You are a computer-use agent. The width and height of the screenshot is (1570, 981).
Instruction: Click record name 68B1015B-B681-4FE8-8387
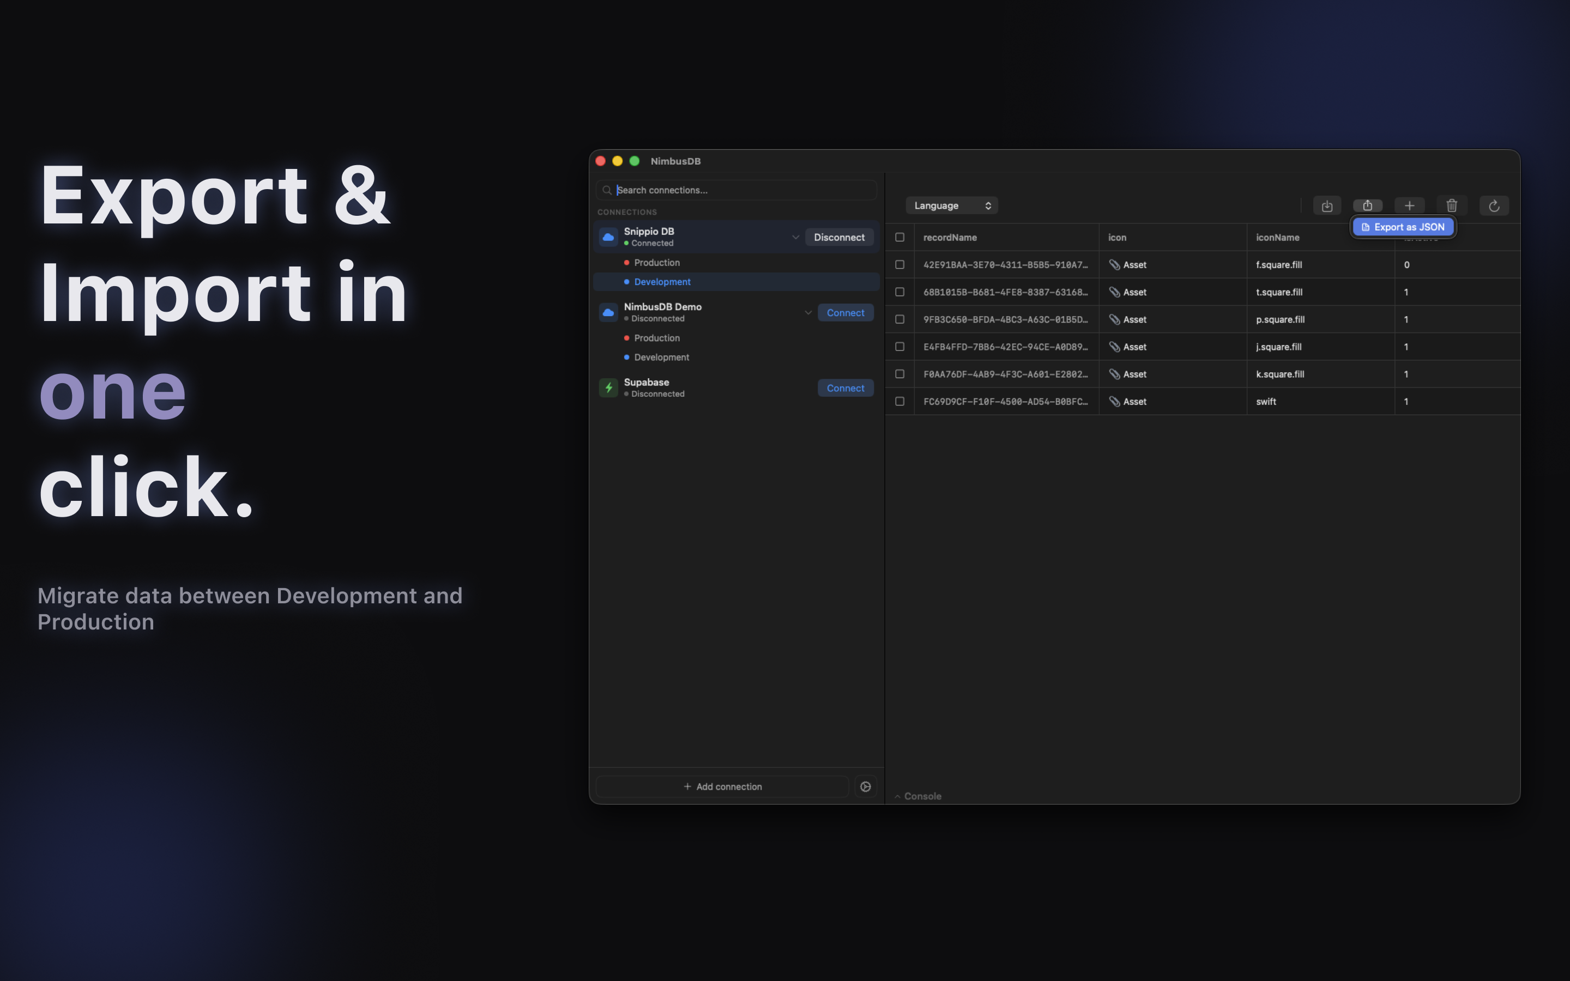click(x=1006, y=292)
